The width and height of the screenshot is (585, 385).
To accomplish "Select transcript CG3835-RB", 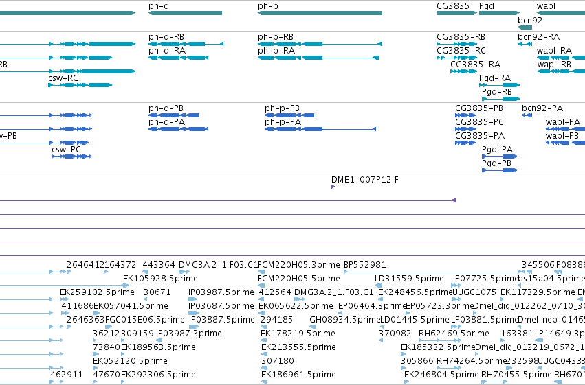I will 461,37.
